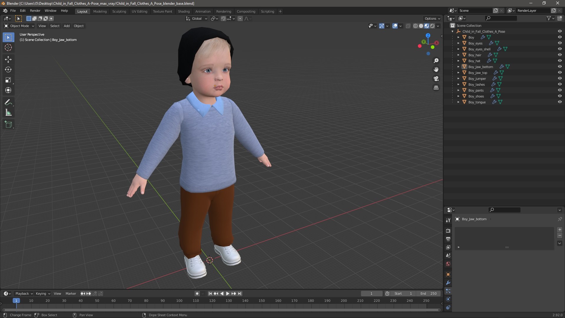
Task: Open the viewport Add menu
Action: point(67,26)
